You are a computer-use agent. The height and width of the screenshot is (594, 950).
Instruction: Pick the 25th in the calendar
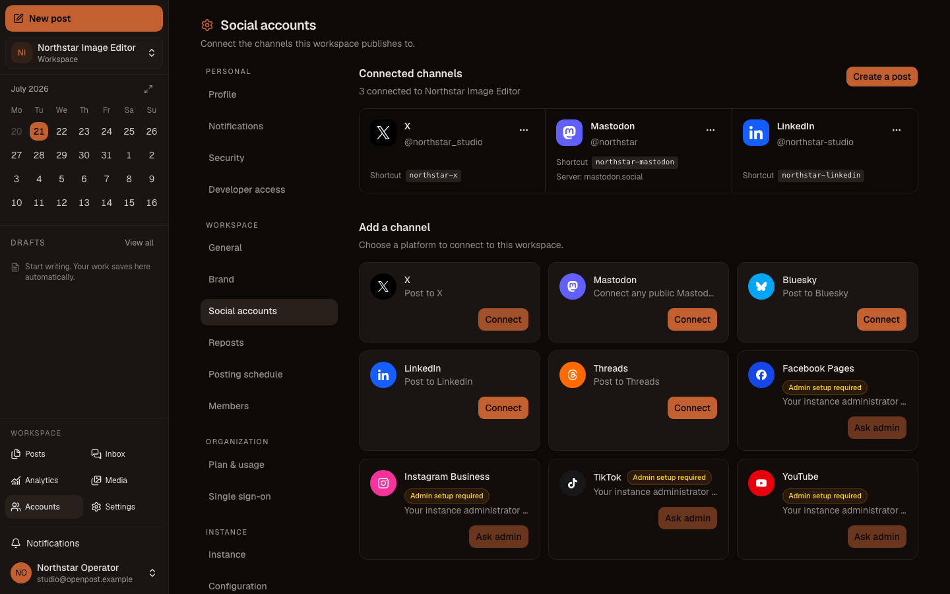129,131
